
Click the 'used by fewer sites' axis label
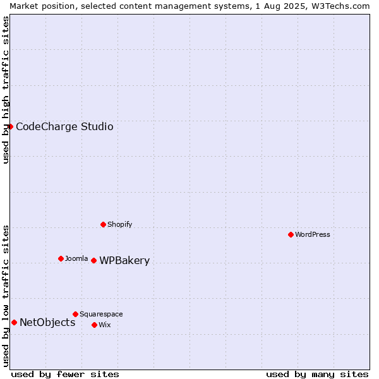click(65, 375)
